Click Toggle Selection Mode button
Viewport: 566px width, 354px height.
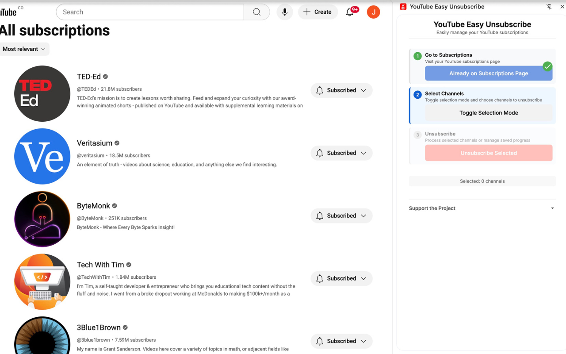[489, 113]
